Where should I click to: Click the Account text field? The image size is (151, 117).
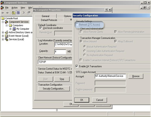110,76
